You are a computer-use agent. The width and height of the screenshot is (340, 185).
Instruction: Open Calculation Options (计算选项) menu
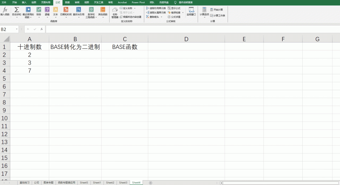[x=204, y=12]
